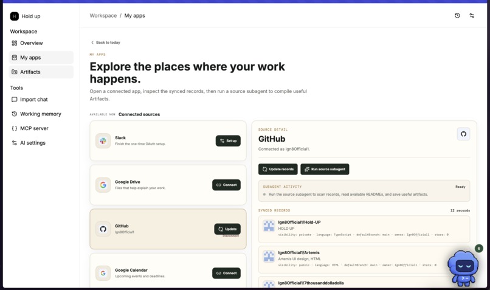This screenshot has height=290, width=490.
Task: Click Connected as Ign8Official1 text
Action: 284,149
